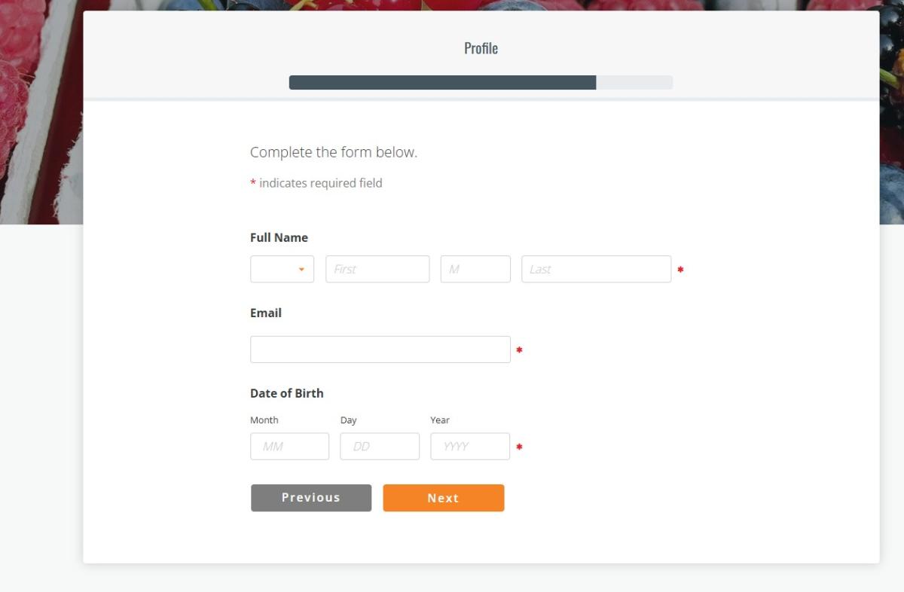Click the red asterisk beside Email field
Viewport: 904px width, 592px height.
click(x=519, y=350)
